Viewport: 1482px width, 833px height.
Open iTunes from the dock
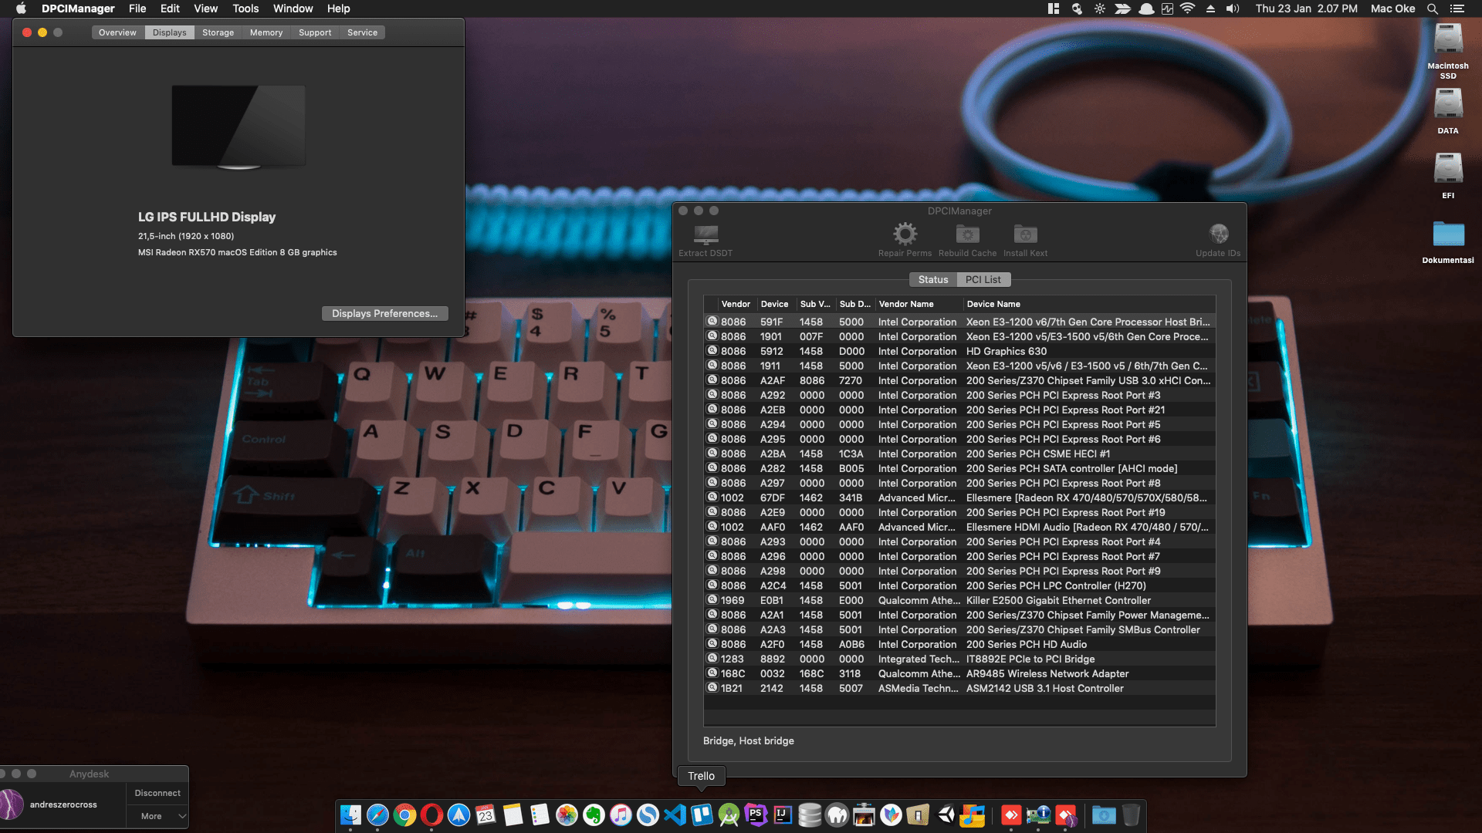621,814
